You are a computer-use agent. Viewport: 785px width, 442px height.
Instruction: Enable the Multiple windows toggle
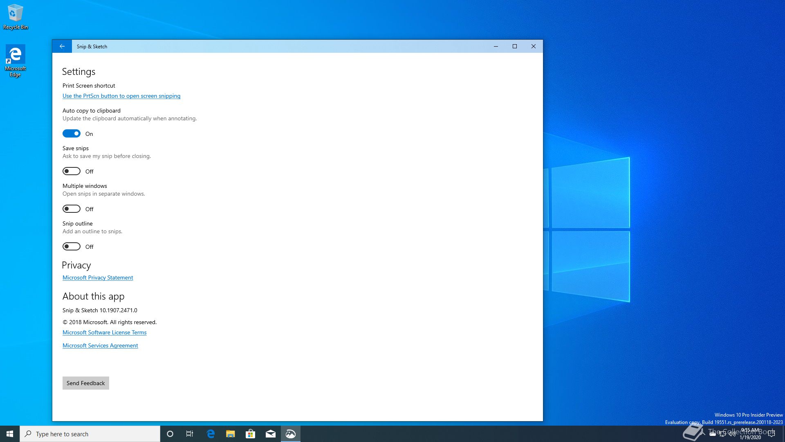72,209
